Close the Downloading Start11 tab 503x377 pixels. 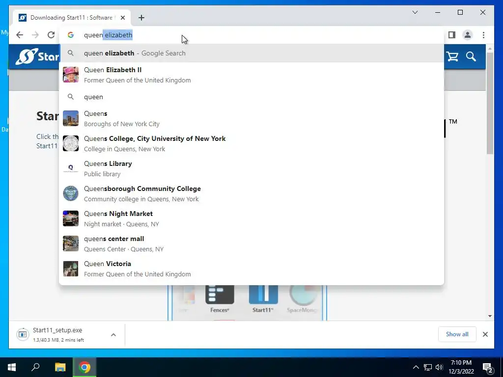click(122, 18)
